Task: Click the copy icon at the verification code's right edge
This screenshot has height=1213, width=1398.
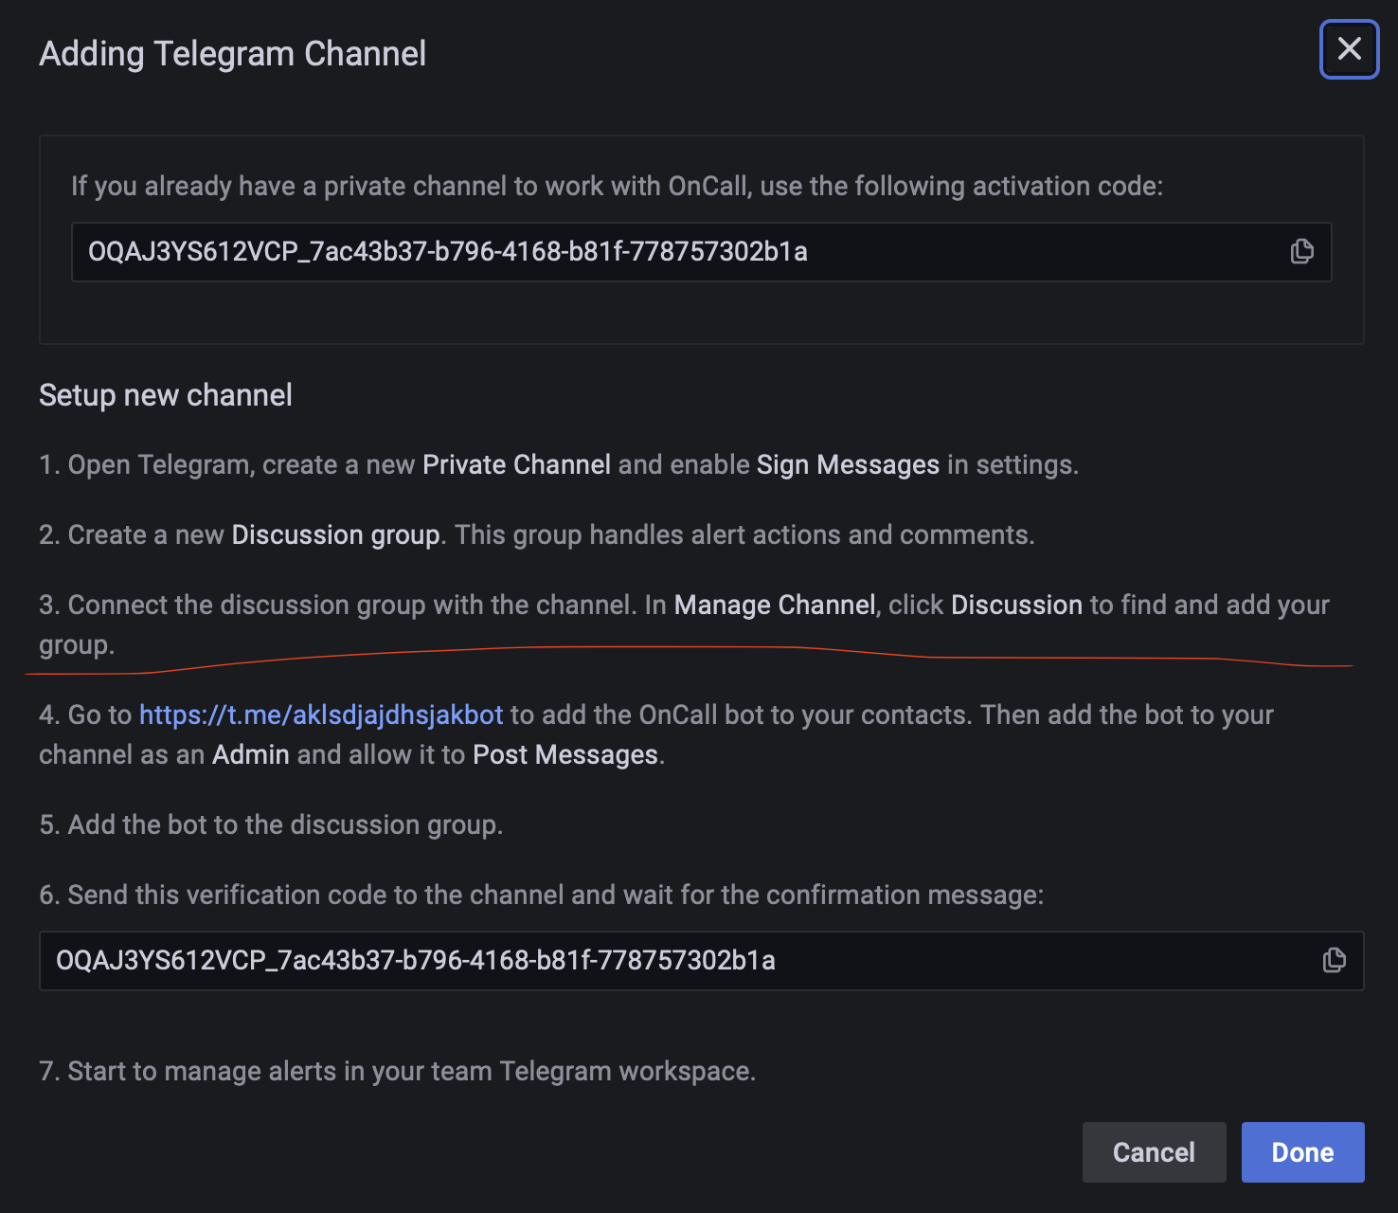Action: (1334, 960)
